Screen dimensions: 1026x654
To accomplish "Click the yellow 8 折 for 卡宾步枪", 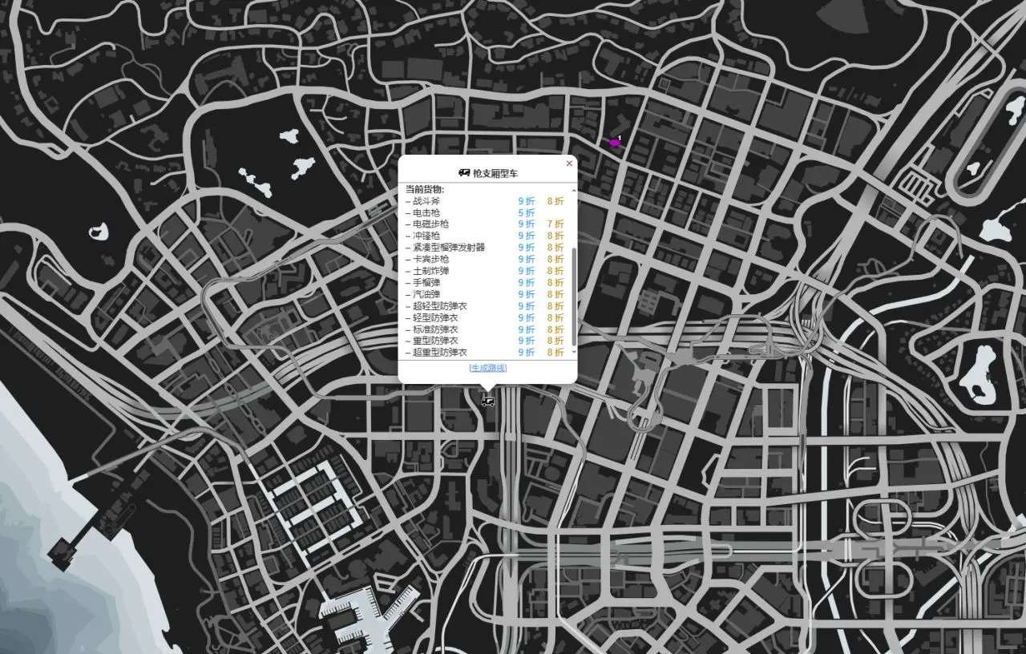I will point(555,260).
